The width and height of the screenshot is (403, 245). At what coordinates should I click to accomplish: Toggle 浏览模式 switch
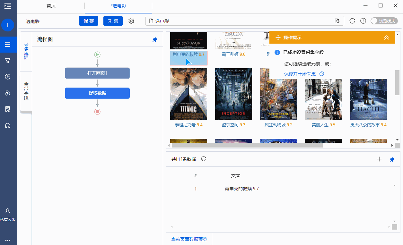tap(384, 21)
